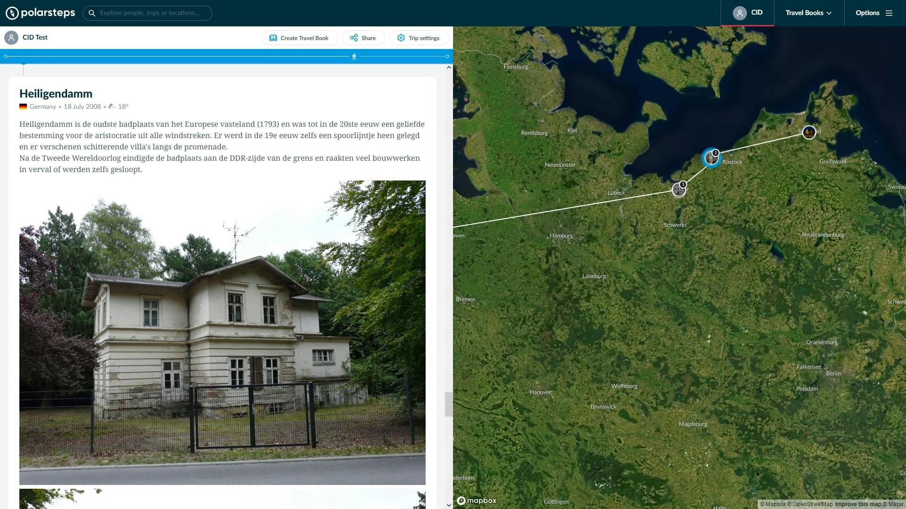Open the old villa photo
906x509 pixels.
pyautogui.click(x=222, y=332)
